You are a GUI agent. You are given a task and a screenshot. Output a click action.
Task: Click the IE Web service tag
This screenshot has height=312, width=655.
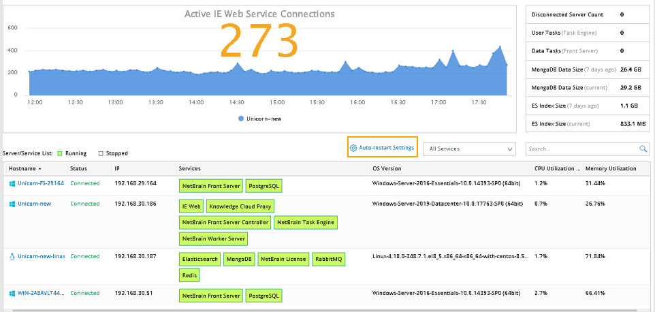tap(191, 206)
